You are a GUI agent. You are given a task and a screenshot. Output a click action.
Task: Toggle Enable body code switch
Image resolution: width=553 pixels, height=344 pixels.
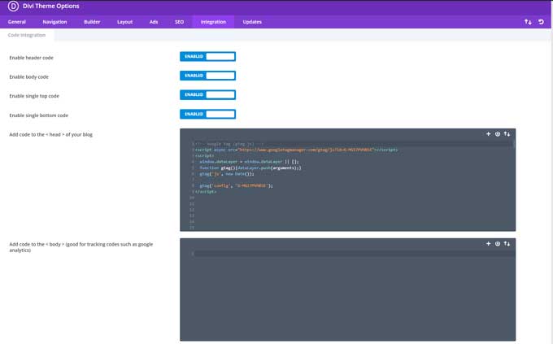click(207, 76)
